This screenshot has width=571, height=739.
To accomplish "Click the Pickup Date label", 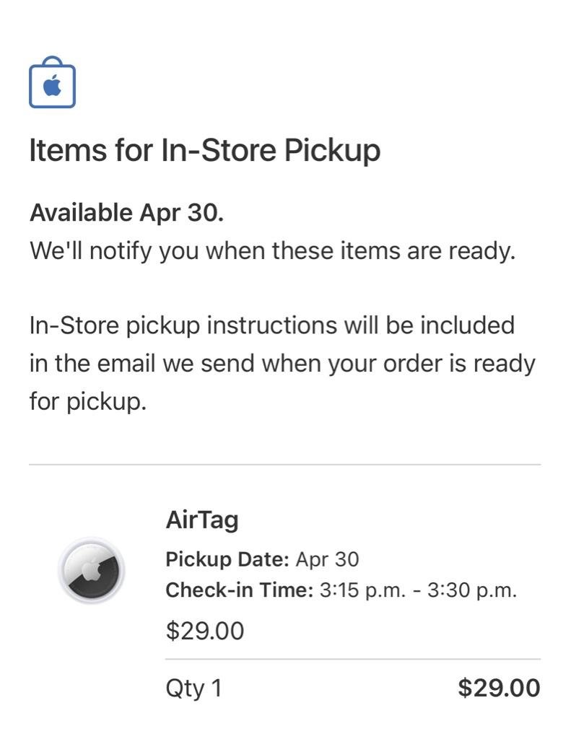I will tap(227, 559).
